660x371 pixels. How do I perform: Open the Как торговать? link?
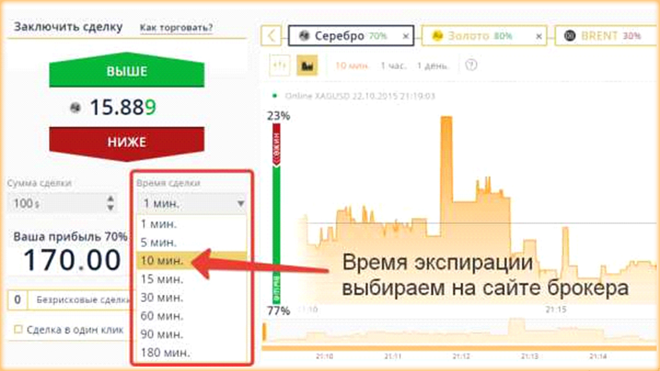pyautogui.click(x=176, y=28)
